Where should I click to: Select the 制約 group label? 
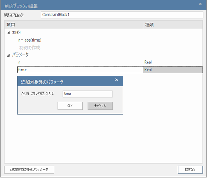click(x=16, y=33)
